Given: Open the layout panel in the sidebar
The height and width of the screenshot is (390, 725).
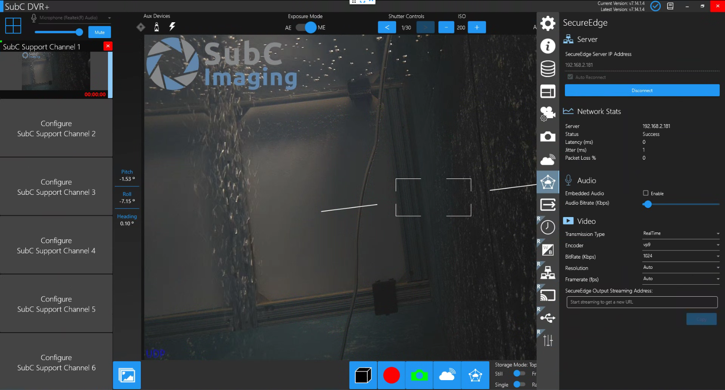Looking at the screenshot, I should coord(548,91).
